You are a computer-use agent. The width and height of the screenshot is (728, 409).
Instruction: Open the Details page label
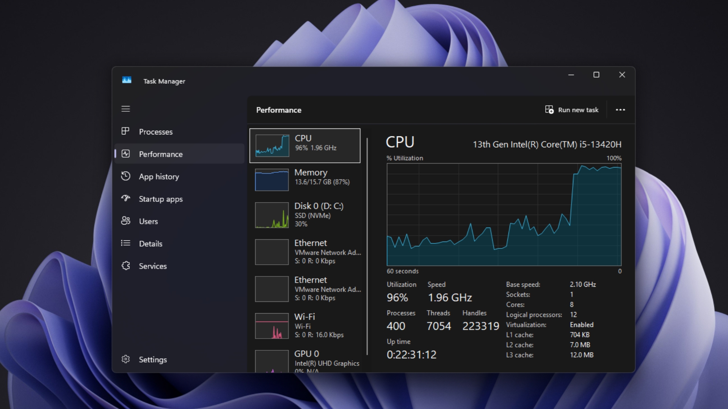tap(151, 244)
